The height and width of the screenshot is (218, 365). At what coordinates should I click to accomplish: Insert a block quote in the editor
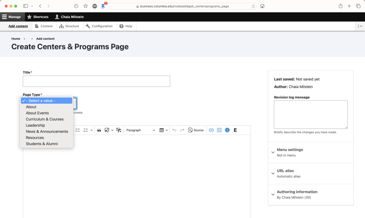pyautogui.click(x=100, y=130)
